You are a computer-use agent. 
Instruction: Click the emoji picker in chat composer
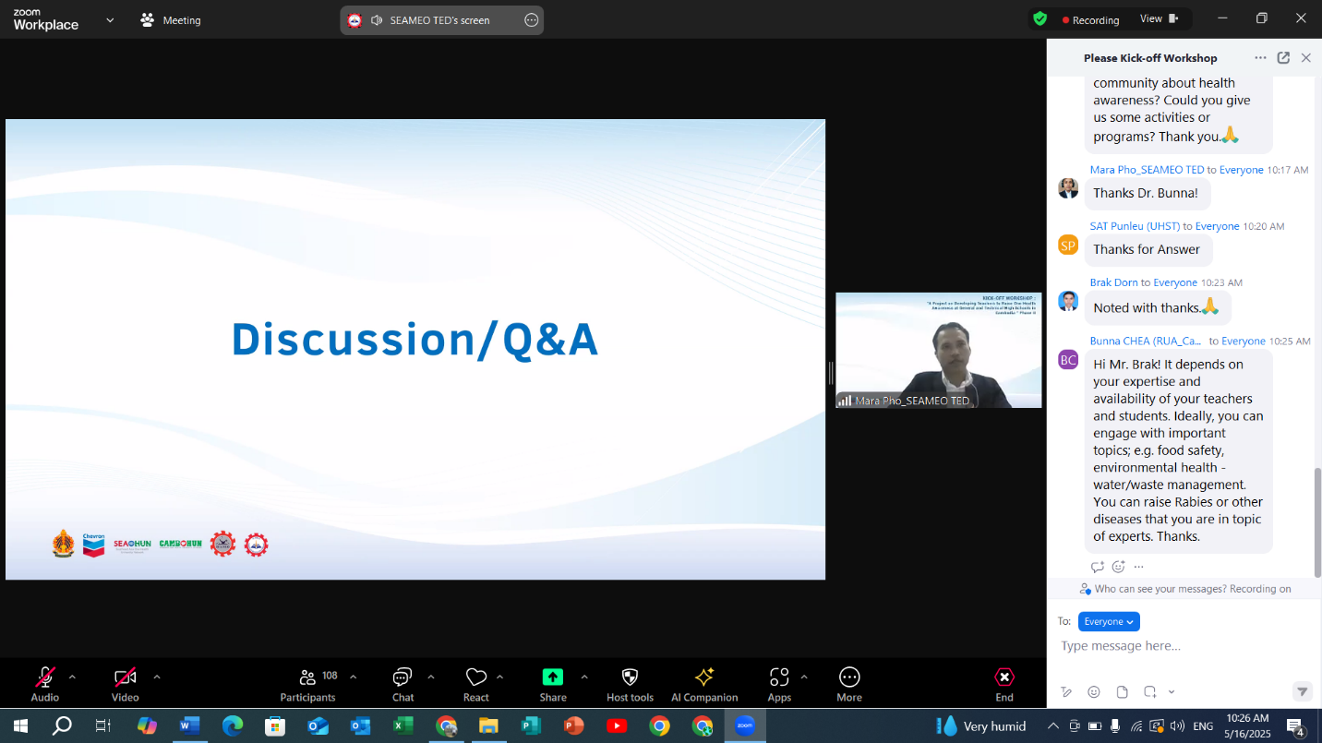click(1094, 692)
